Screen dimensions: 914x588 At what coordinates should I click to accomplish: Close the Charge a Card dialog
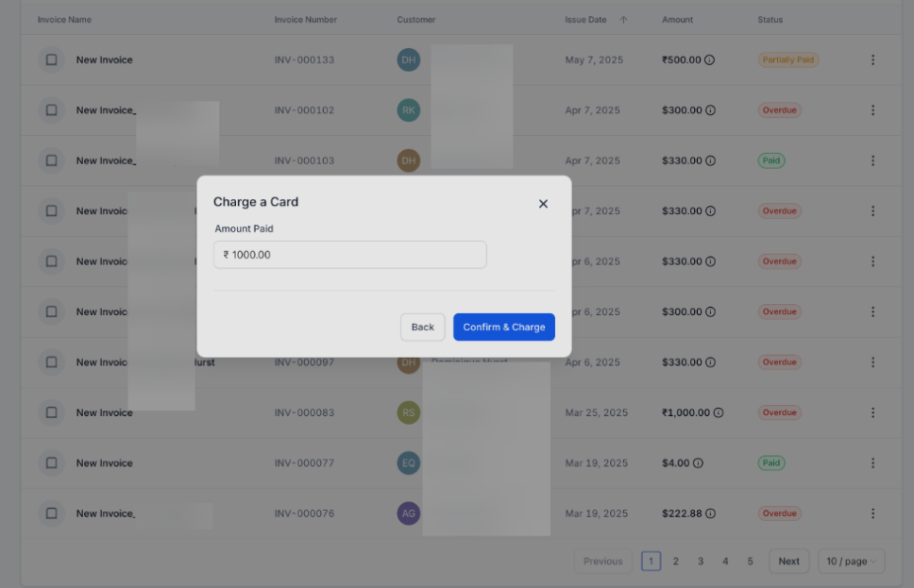(543, 204)
